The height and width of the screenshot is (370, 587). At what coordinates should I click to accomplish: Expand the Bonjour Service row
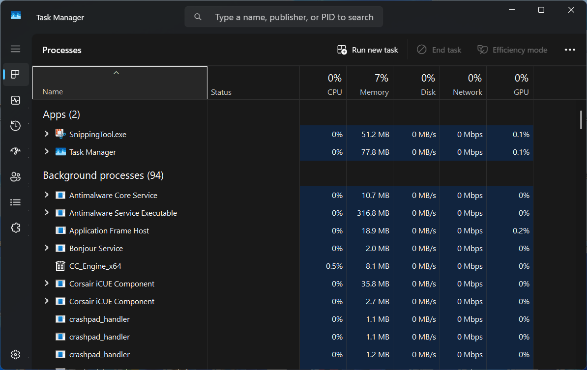coord(46,248)
